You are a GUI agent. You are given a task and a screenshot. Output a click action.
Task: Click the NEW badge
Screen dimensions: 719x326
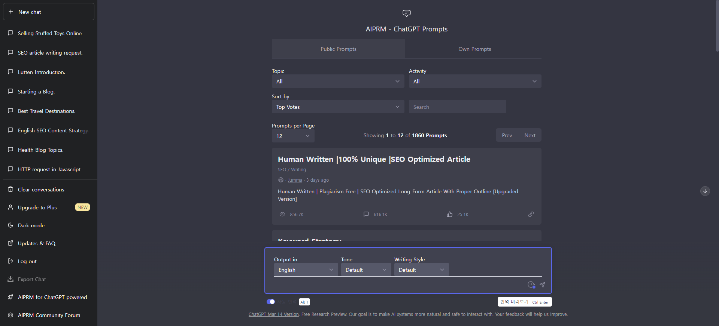(82, 207)
